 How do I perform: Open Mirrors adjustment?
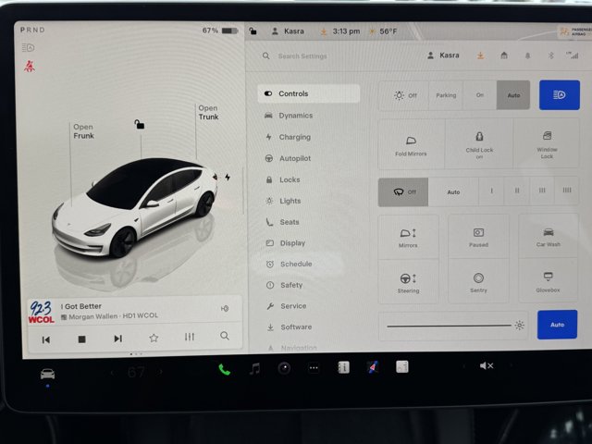pos(408,238)
